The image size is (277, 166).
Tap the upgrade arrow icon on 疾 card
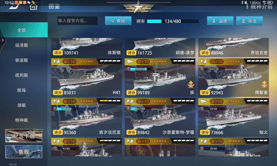pos(191,84)
